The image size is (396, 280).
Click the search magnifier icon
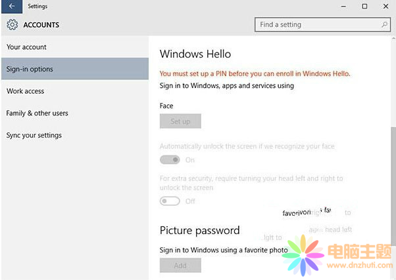click(384, 24)
